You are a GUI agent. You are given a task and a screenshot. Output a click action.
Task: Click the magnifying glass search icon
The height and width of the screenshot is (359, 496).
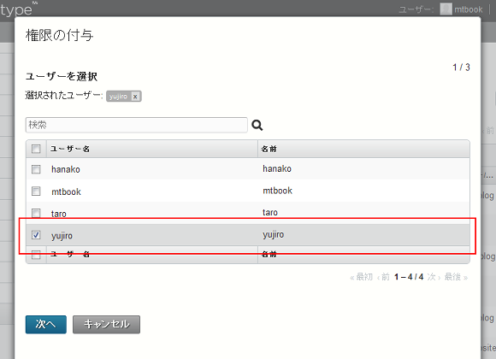[x=257, y=126]
